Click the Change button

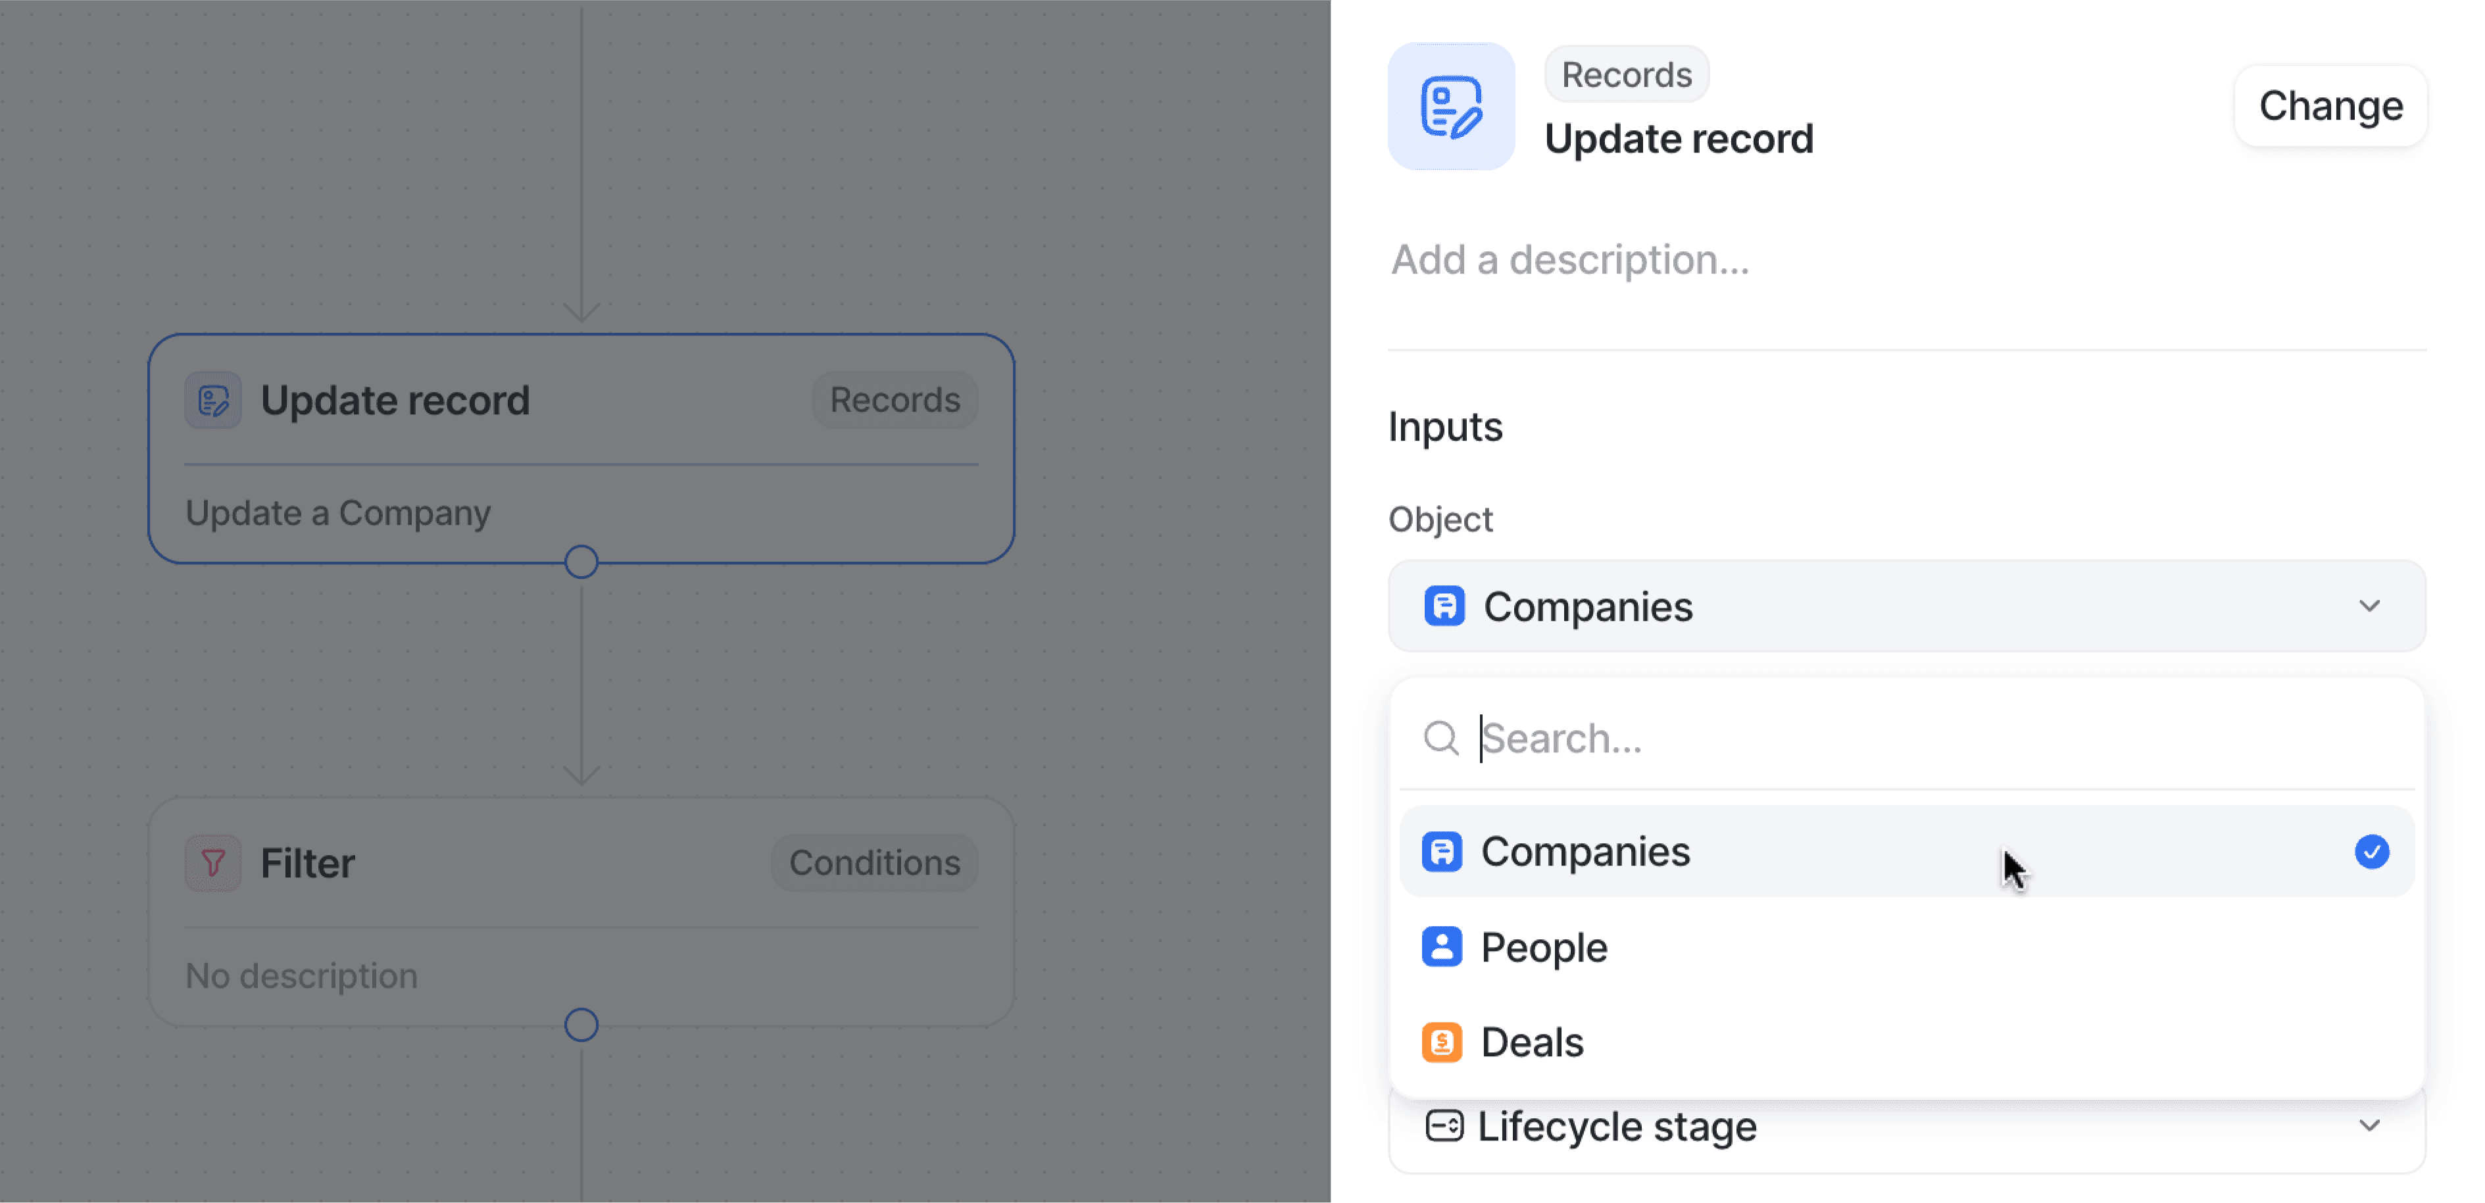2330,106
